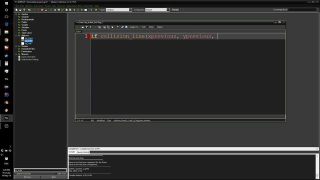Viewport: 320px width, 180px height.
Task: Create a new path resource
Action: (63, 10)
